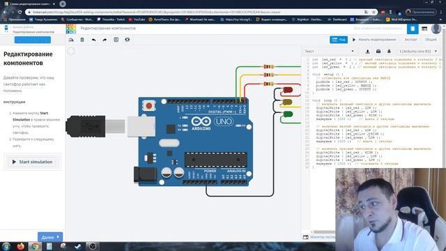Open the Export option in toolbar

[410, 40]
